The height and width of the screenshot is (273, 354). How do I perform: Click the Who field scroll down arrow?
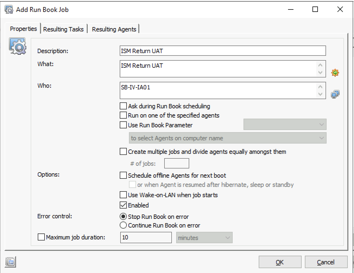click(x=320, y=94)
